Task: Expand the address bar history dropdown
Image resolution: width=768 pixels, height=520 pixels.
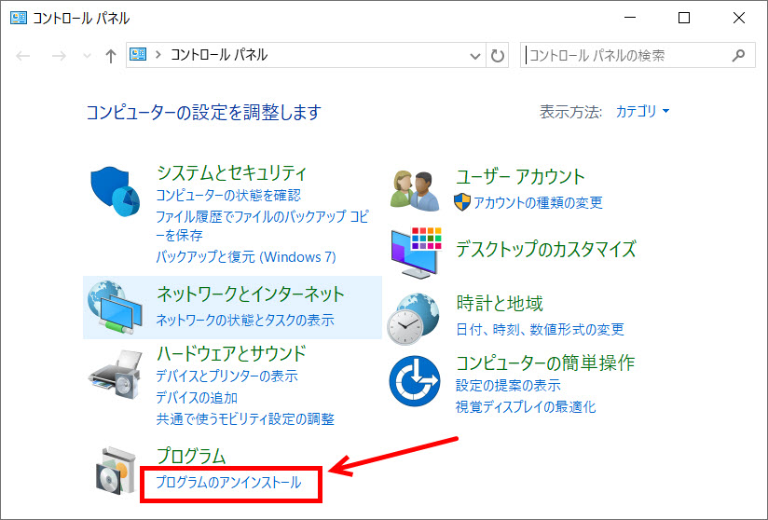Action: tap(476, 56)
